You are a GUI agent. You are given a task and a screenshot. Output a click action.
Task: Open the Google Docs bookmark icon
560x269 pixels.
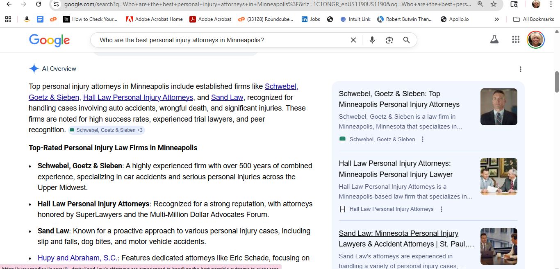[x=40, y=19]
